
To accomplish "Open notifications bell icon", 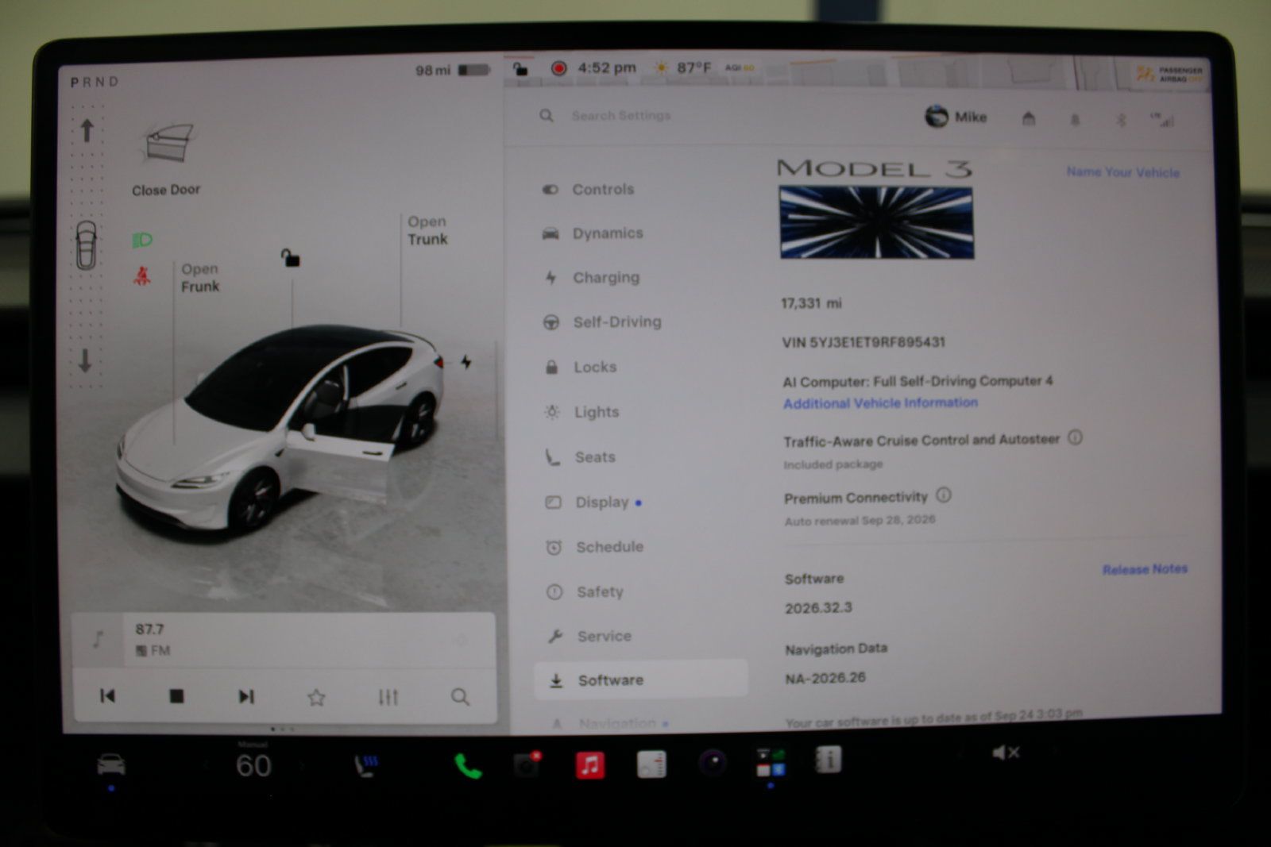I will (1075, 120).
